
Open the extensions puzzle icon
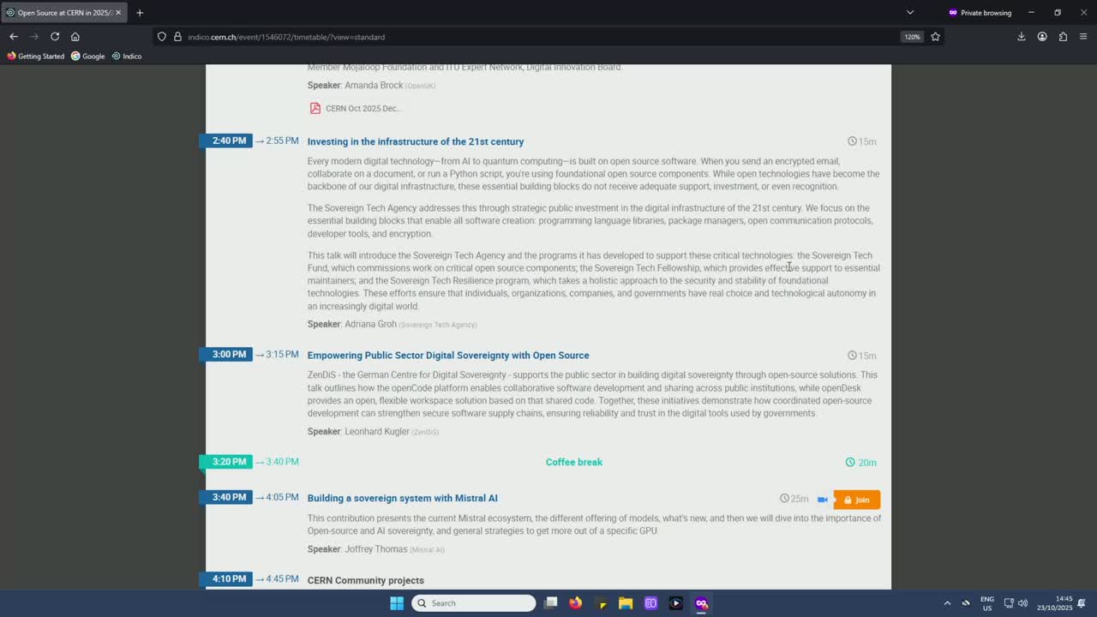coord(1063,37)
